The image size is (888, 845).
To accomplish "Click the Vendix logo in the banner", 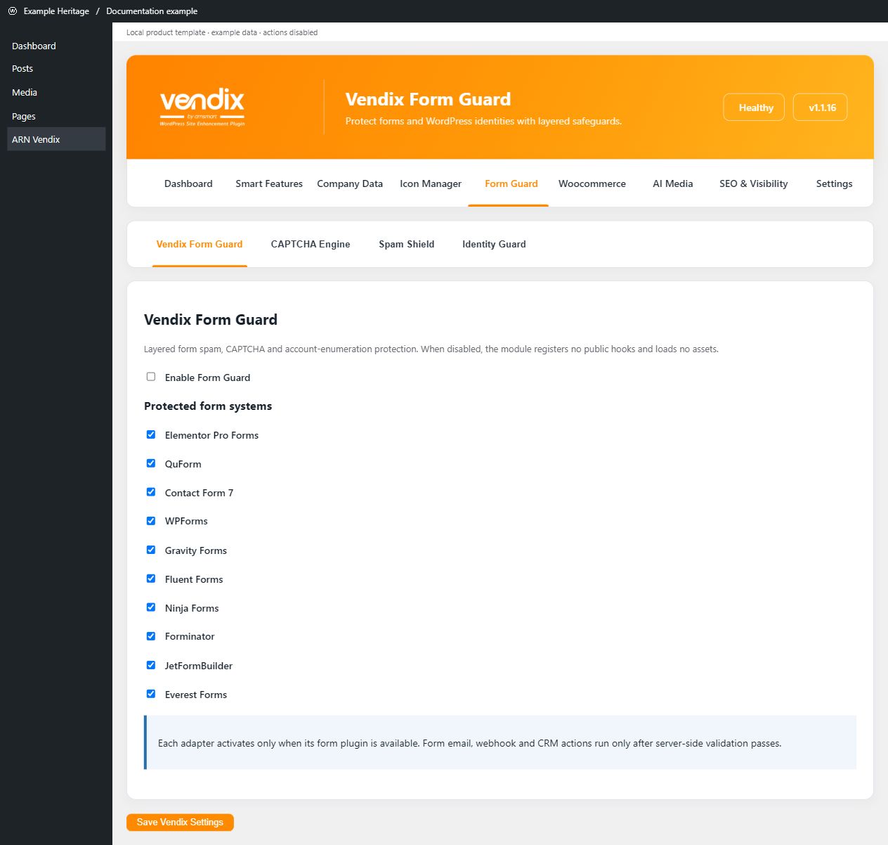I will click(202, 108).
